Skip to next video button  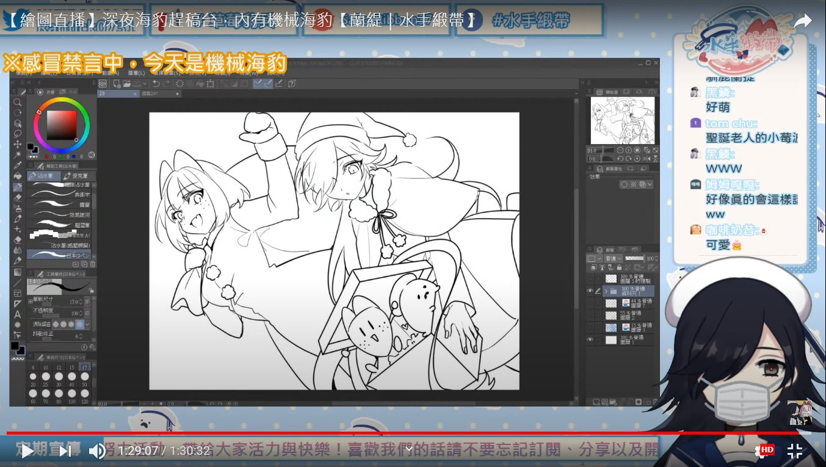tap(65, 451)
